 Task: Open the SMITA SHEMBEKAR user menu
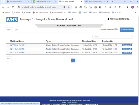119,19
